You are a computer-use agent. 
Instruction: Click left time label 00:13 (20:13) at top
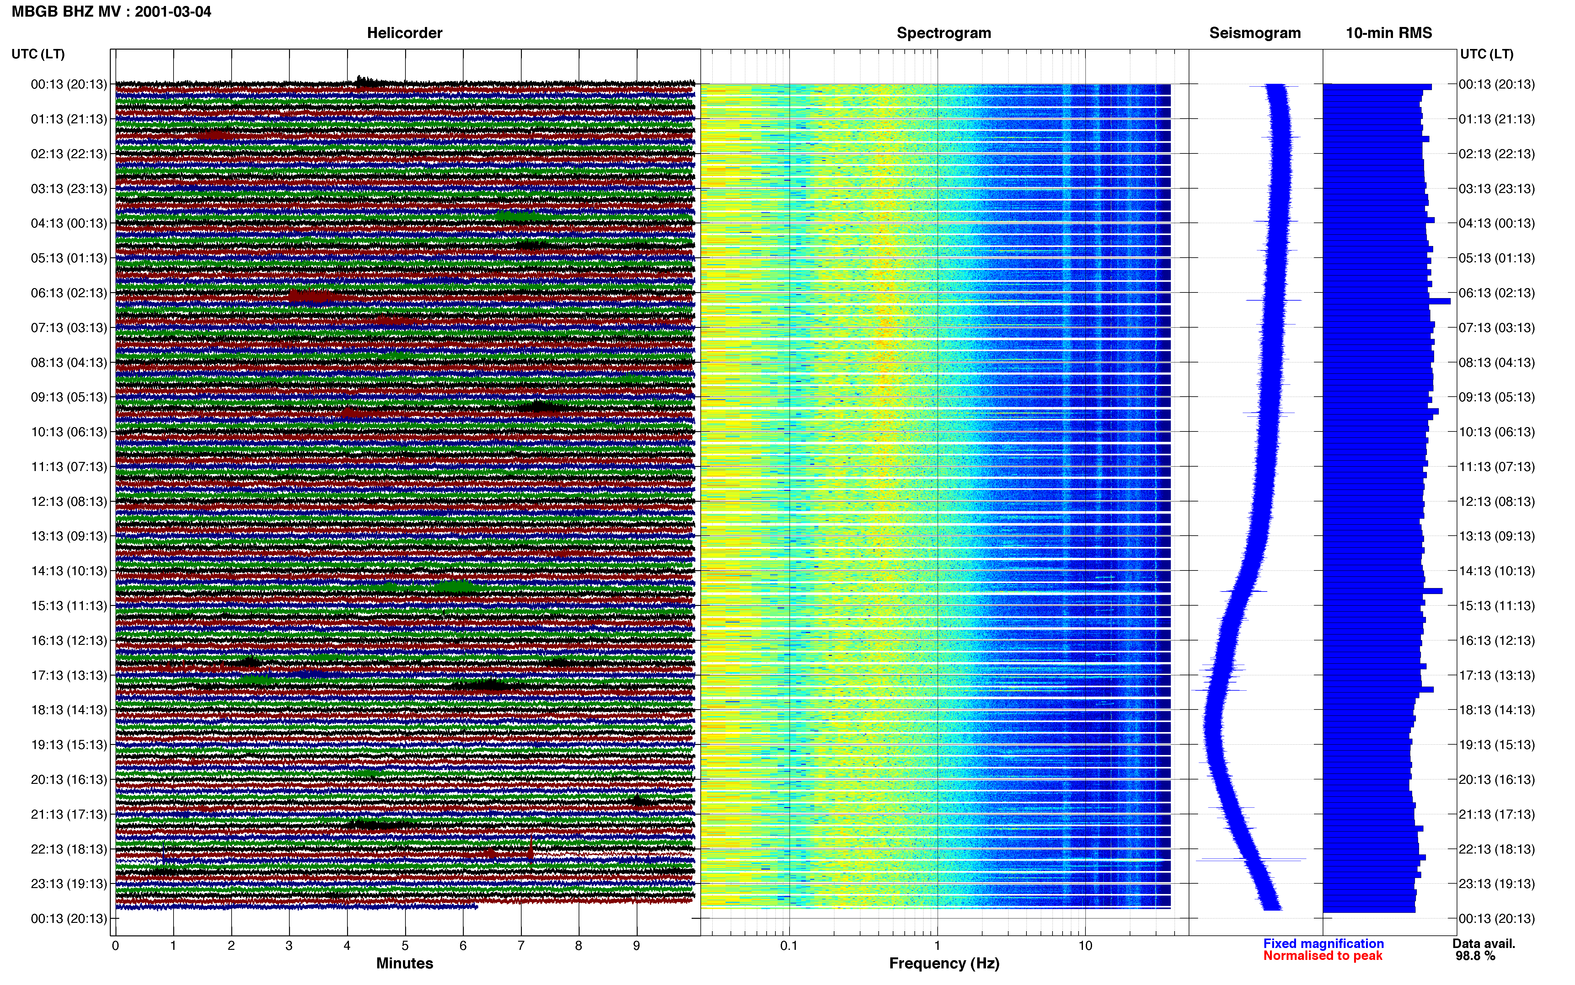[x=69, y=84]
